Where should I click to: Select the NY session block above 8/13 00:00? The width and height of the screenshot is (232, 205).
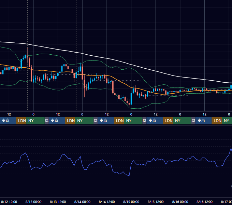pyautogui.click(x=35, y=121)
